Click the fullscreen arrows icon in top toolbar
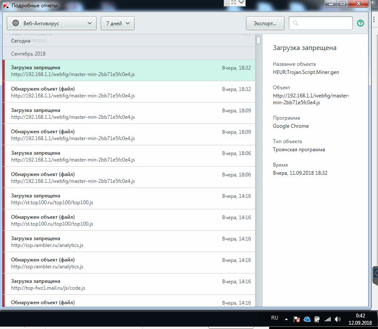This screenshot has width=378, height=329. [234, 3]
